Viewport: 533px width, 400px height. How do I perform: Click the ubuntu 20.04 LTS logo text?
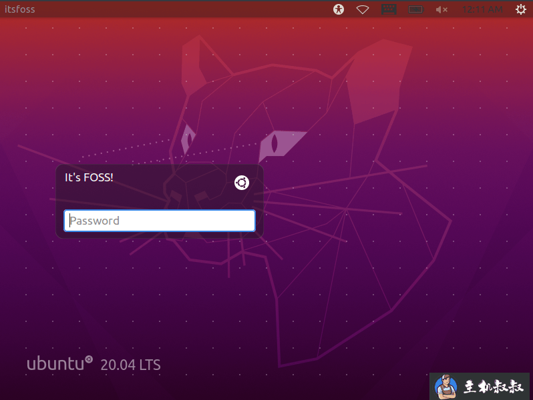(94, 364)
